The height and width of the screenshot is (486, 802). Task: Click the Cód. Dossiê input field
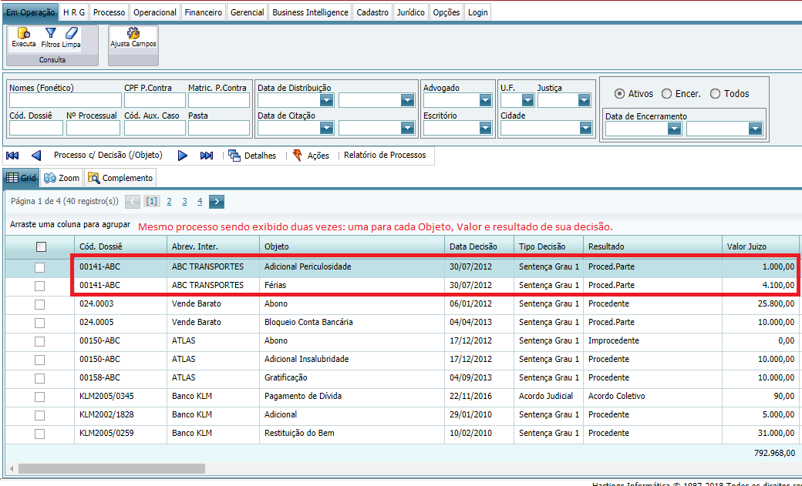coord(35,128)
